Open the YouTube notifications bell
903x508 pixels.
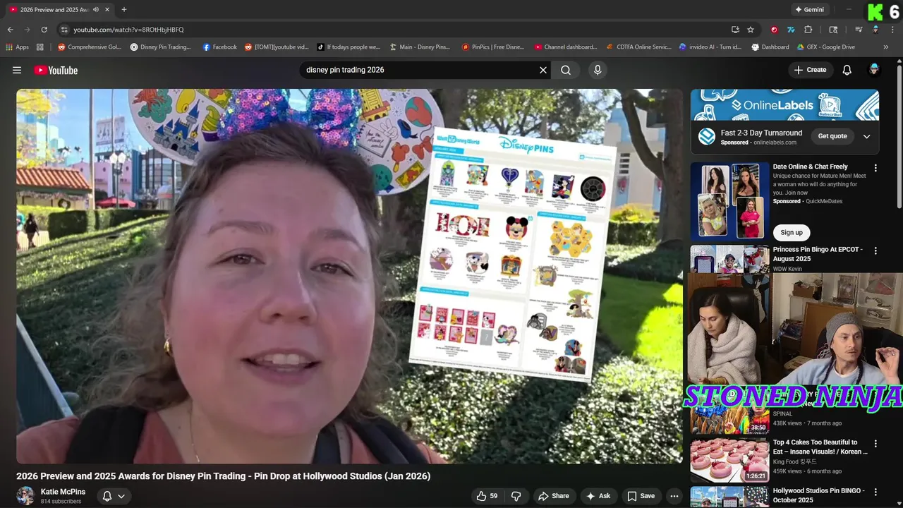click(x=847, y=70)
